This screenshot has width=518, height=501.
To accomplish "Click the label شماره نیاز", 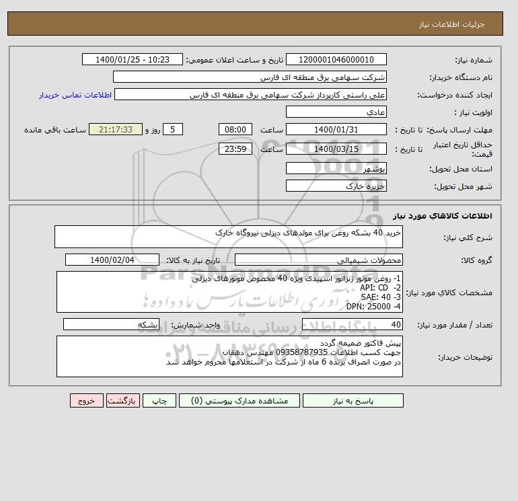I will [x=474, y=60].
